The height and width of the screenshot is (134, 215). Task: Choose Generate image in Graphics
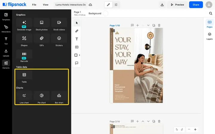pos(24,25)
